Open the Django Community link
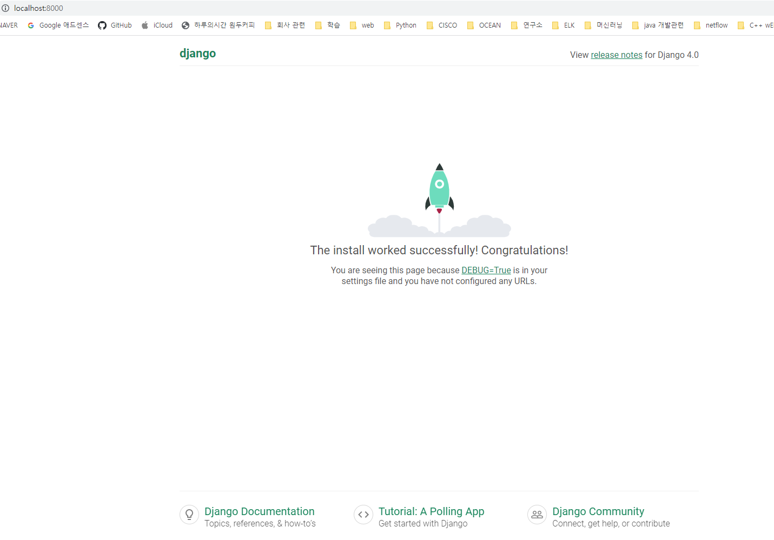Screen dimensions: 774x540 tap(598, 511)
